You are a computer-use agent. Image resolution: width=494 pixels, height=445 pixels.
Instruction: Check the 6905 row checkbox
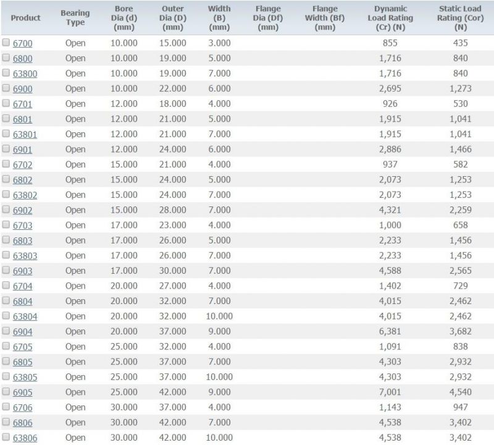coord(6,392)
